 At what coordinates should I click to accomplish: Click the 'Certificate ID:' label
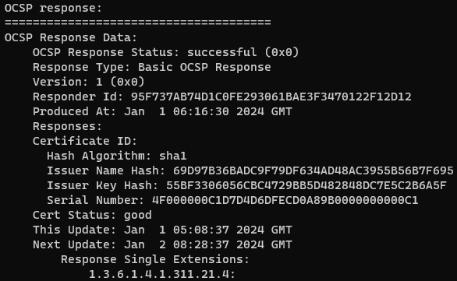point(85,142)
